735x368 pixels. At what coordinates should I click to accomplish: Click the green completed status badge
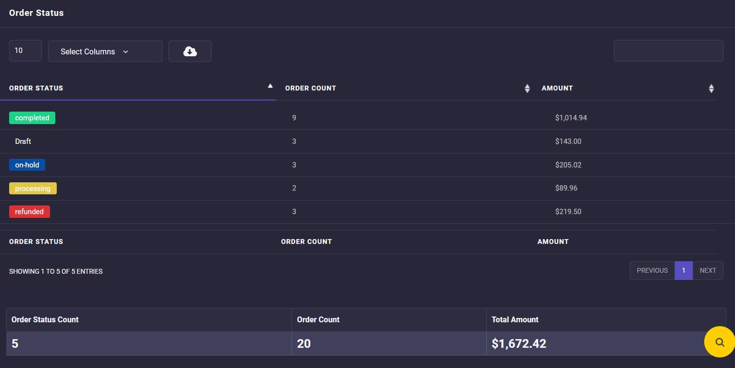tap(32, 118)
